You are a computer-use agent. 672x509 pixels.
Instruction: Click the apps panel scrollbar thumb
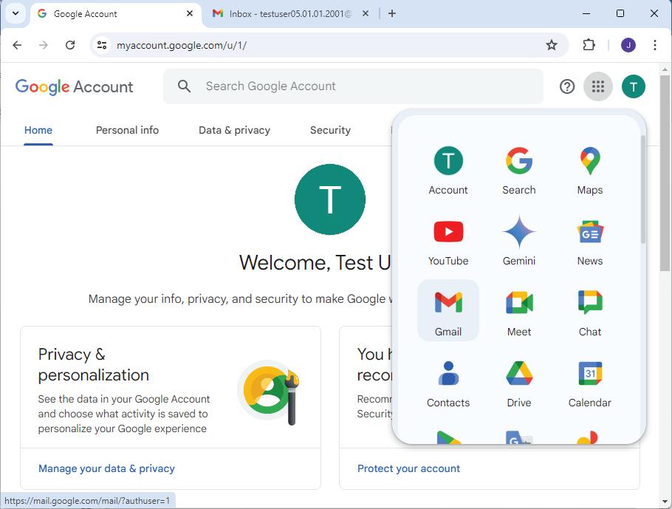(x=643, y=188)
